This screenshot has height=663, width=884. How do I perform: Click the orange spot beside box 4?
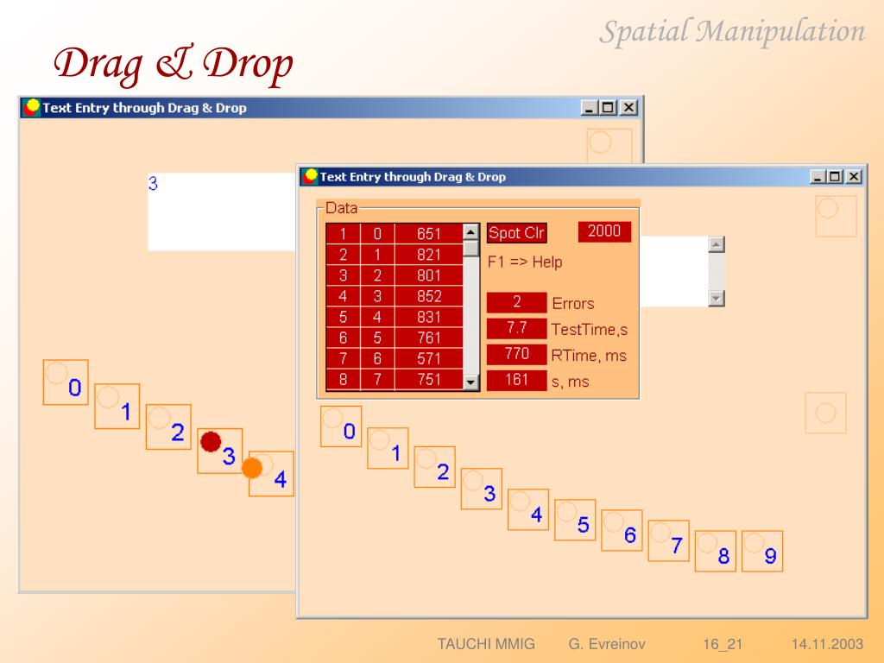252,468
